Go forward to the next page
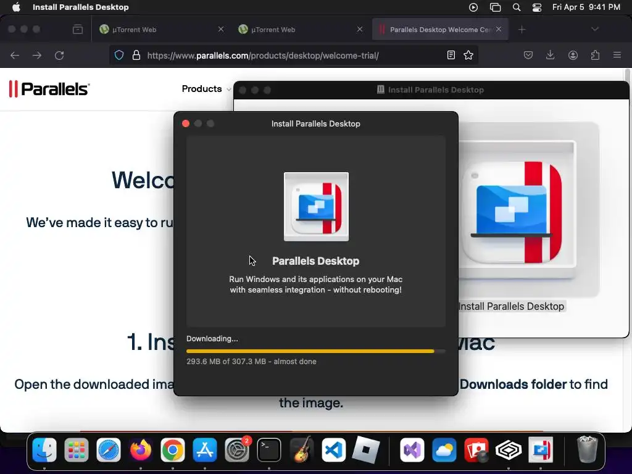 tap(37, 55)
